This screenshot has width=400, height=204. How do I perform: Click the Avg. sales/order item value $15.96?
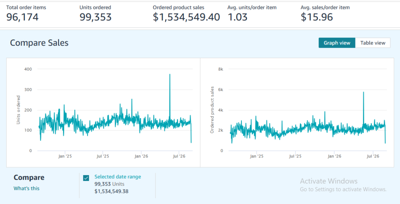(316, 17)
